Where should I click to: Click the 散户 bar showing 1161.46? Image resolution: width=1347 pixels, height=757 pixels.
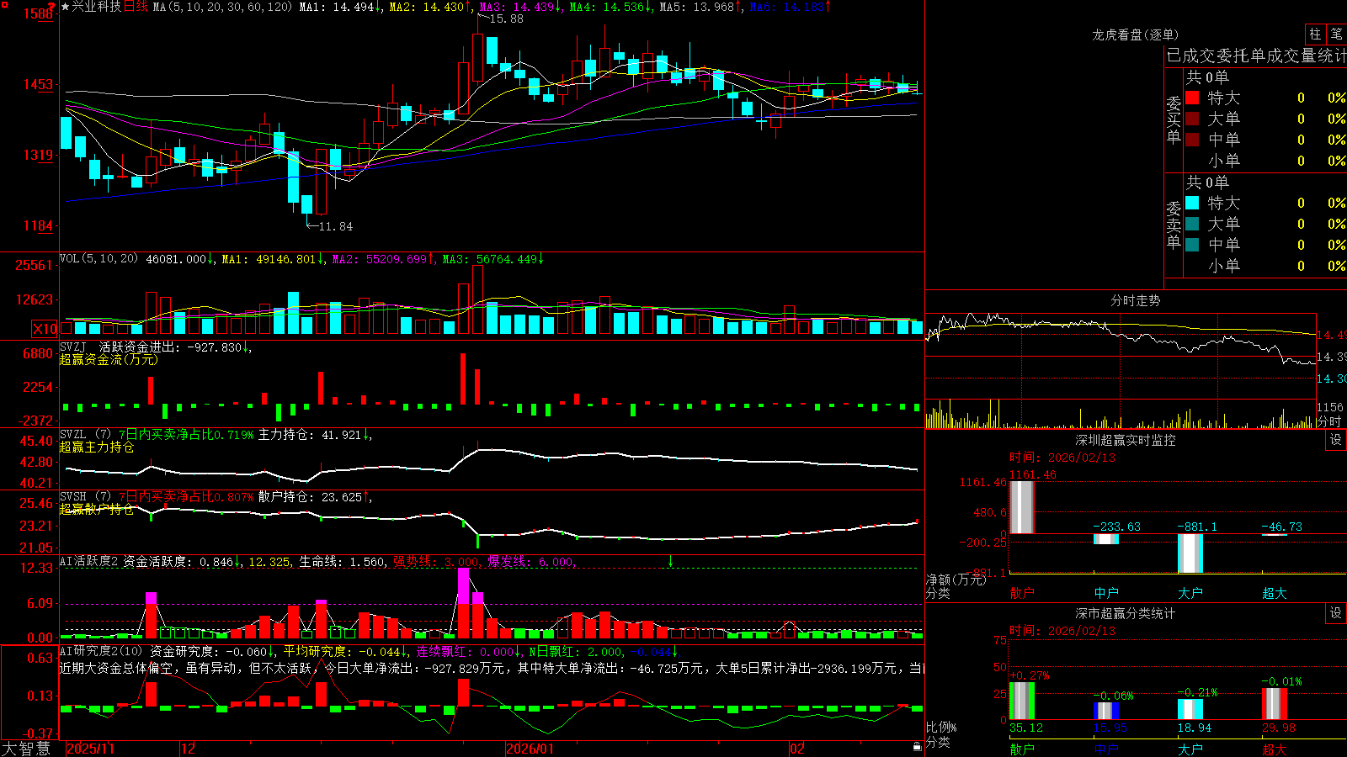1021,507
